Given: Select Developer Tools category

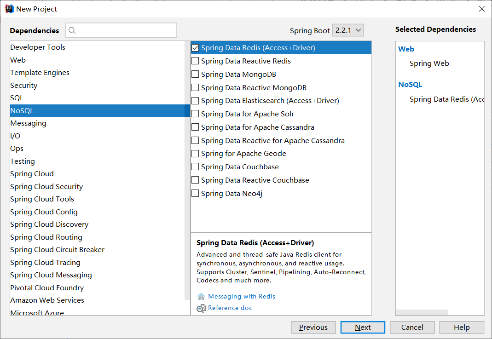Looking at the screenshot, I should pyautogui.click(x=98, y=47).
